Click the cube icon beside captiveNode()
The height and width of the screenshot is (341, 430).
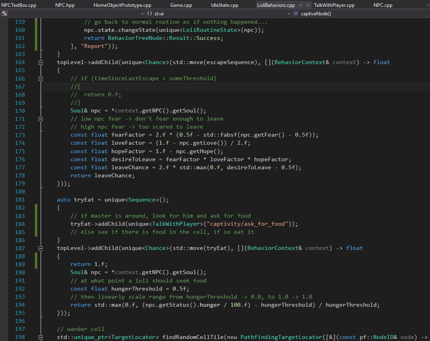tap(296, 13)
